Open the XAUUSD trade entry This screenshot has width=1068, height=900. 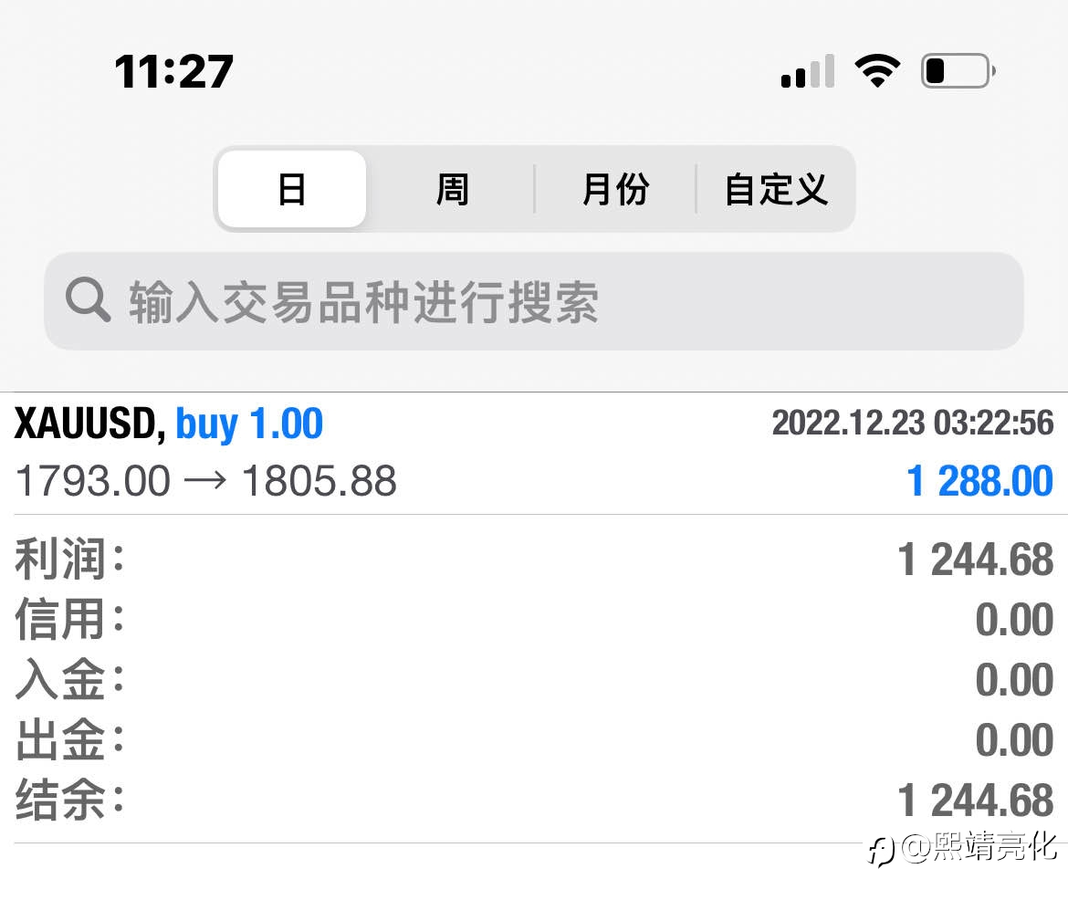pyautogui.click(x=533, y=453)
